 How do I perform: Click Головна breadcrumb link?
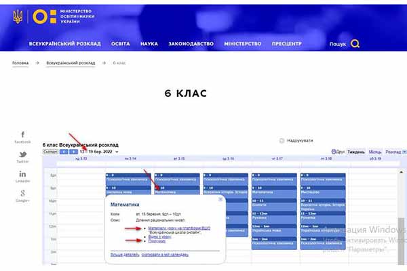(x=20, y=63)
